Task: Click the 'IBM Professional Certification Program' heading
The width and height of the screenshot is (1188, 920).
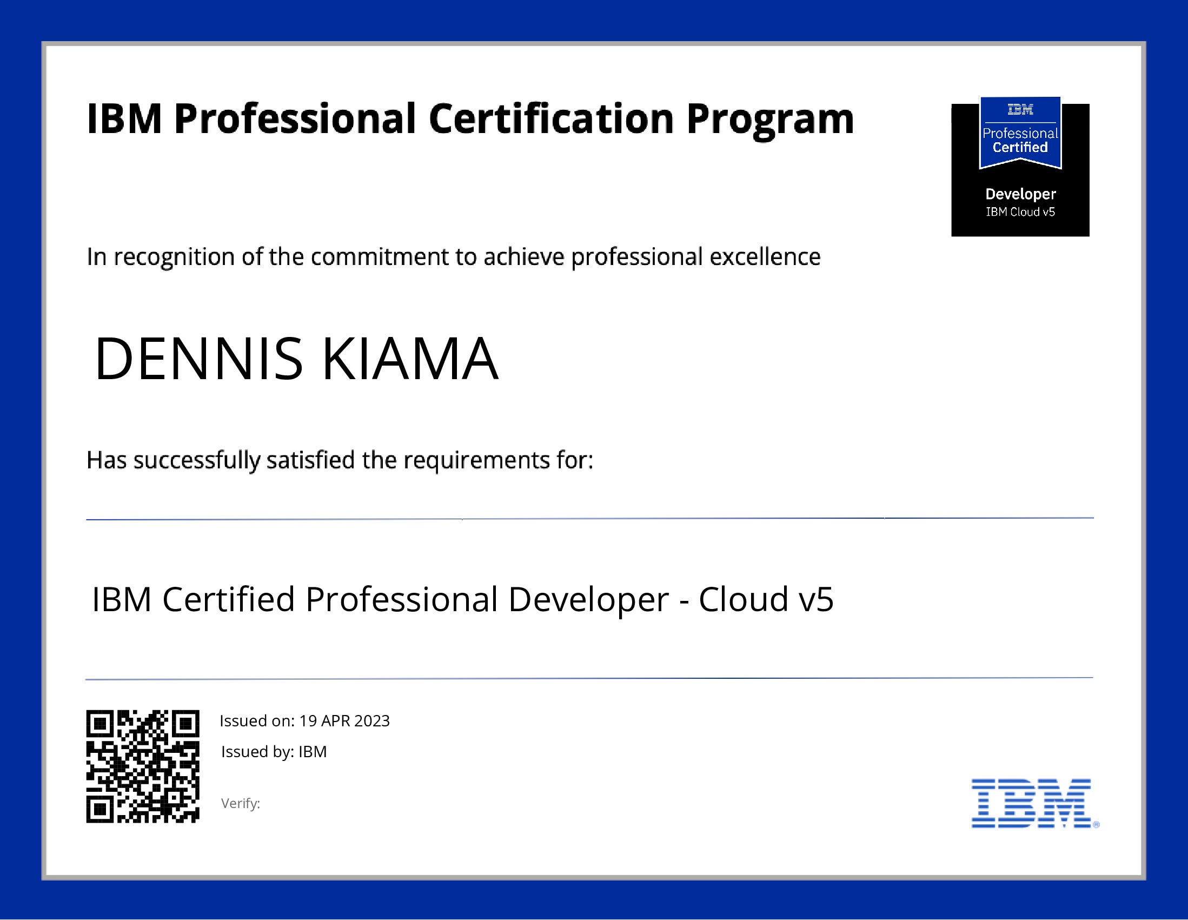Action: tap(470, 118)
